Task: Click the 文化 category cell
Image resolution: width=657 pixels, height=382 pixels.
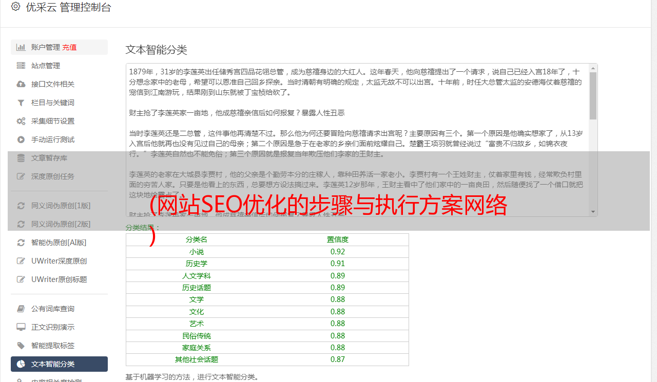Action: tap(197, 312)
